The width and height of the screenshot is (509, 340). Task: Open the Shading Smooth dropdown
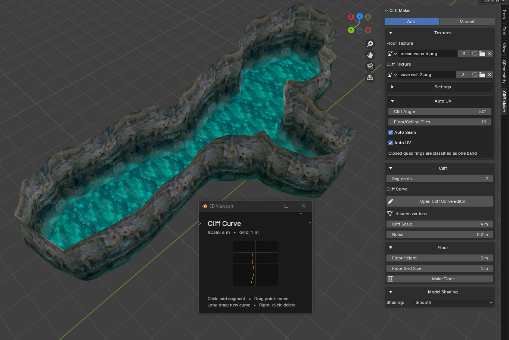[453, 302]
